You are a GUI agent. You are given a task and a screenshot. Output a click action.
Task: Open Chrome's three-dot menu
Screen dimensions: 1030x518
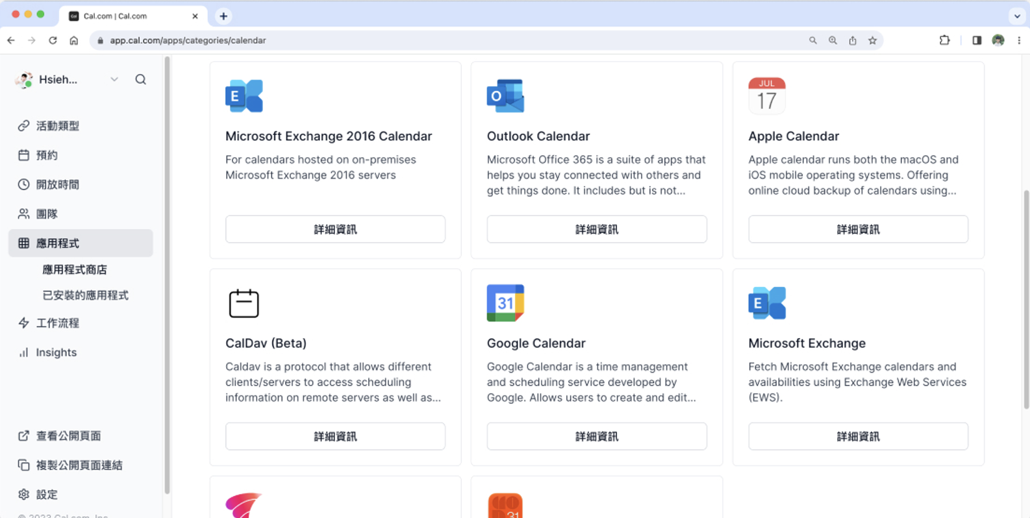click(1019, 40)
